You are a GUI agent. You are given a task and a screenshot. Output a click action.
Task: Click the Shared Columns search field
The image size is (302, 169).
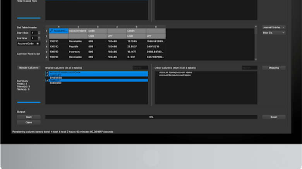click(140, 68)
